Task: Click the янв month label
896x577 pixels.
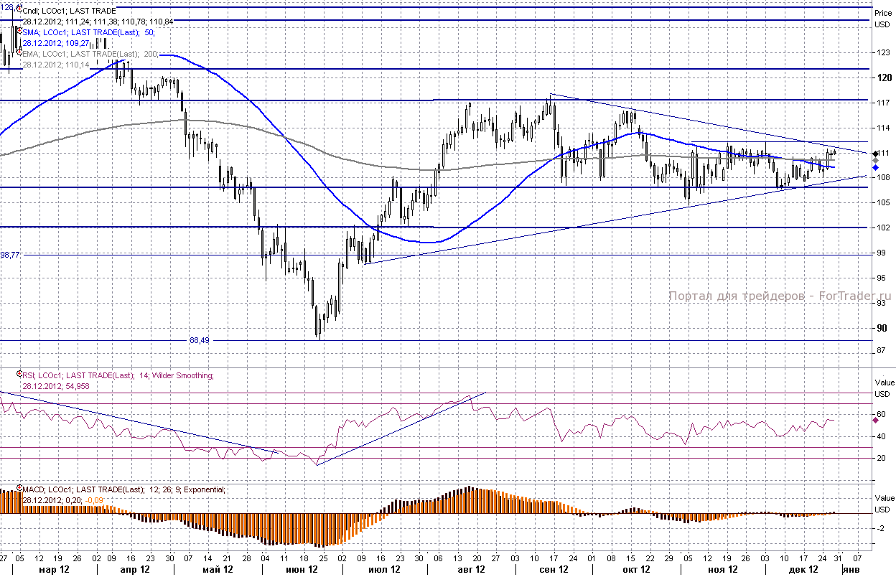Action: tap(853, 569)
